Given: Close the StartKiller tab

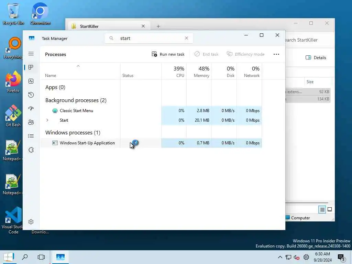Looking at the screenshot, I should [x=143, y=26].
